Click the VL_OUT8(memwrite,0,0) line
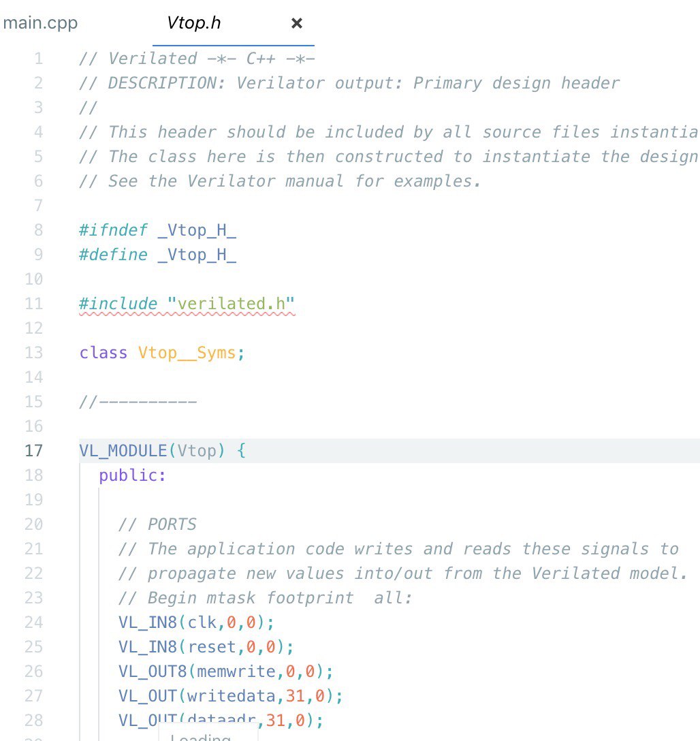Screen dimensions: 700x741 (x=226, y=672)
